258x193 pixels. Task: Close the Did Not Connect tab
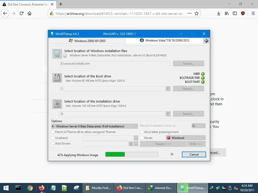click(52, 4)
